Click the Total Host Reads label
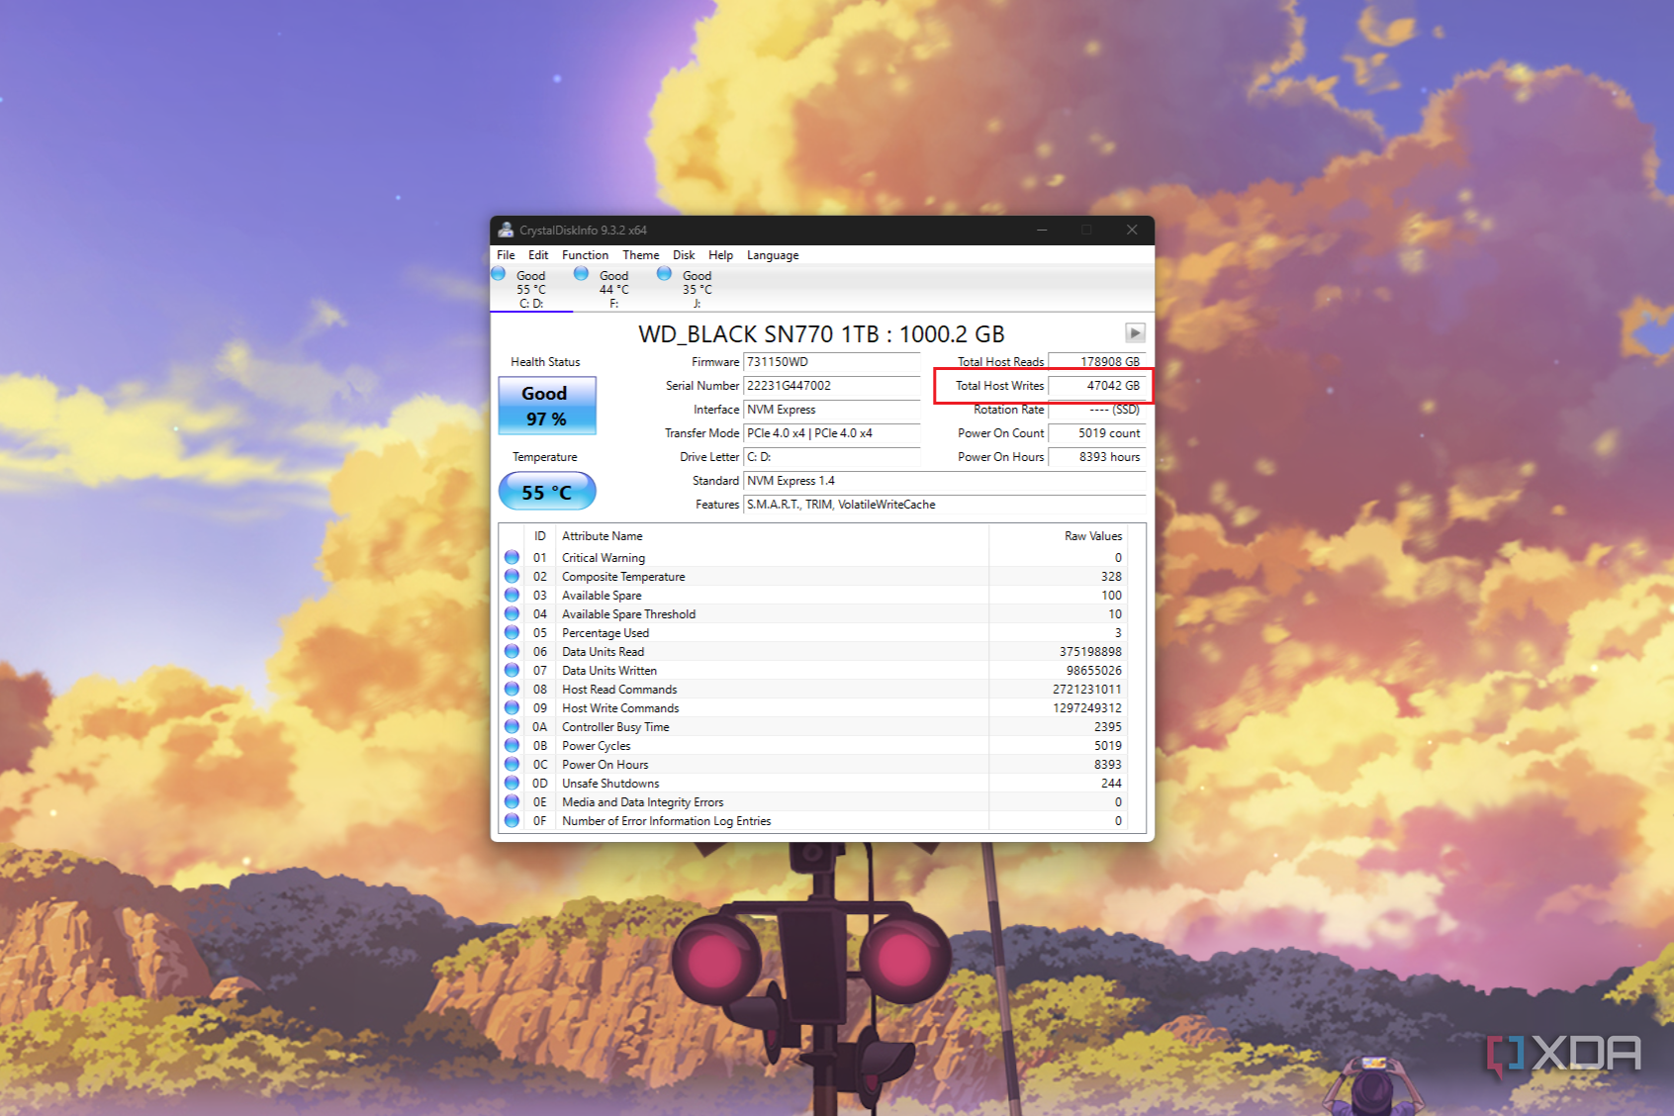This screenshot has height=1116, width=1674. (1000, 362)
